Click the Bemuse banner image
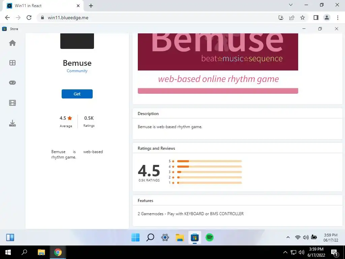Image resolution: width=345 pixels, height=259 pixels. (218, 63)
